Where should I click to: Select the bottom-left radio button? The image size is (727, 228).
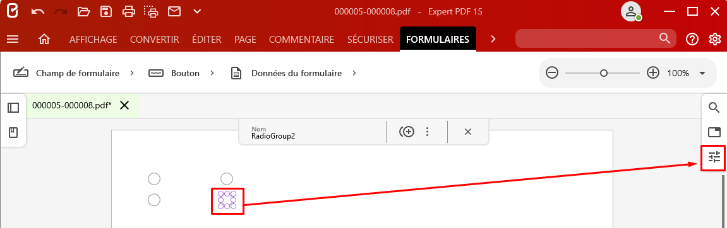154,200
